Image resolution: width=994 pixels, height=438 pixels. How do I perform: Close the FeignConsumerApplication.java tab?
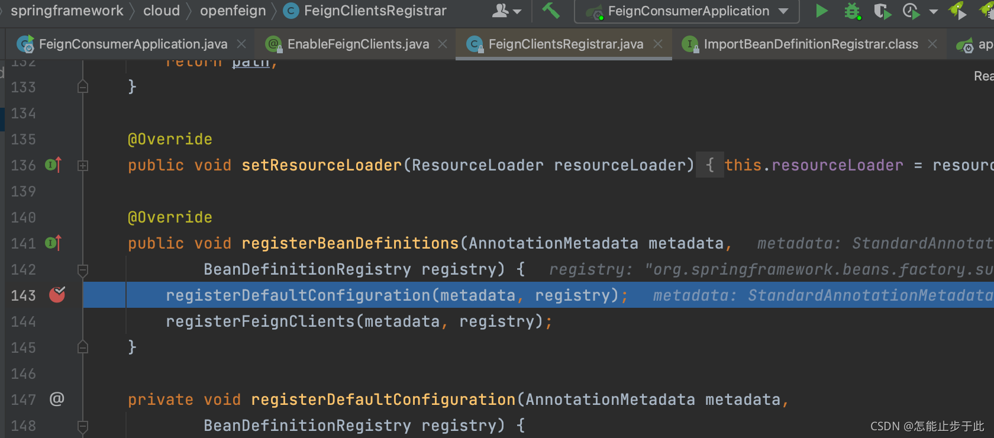coord(241,44)
